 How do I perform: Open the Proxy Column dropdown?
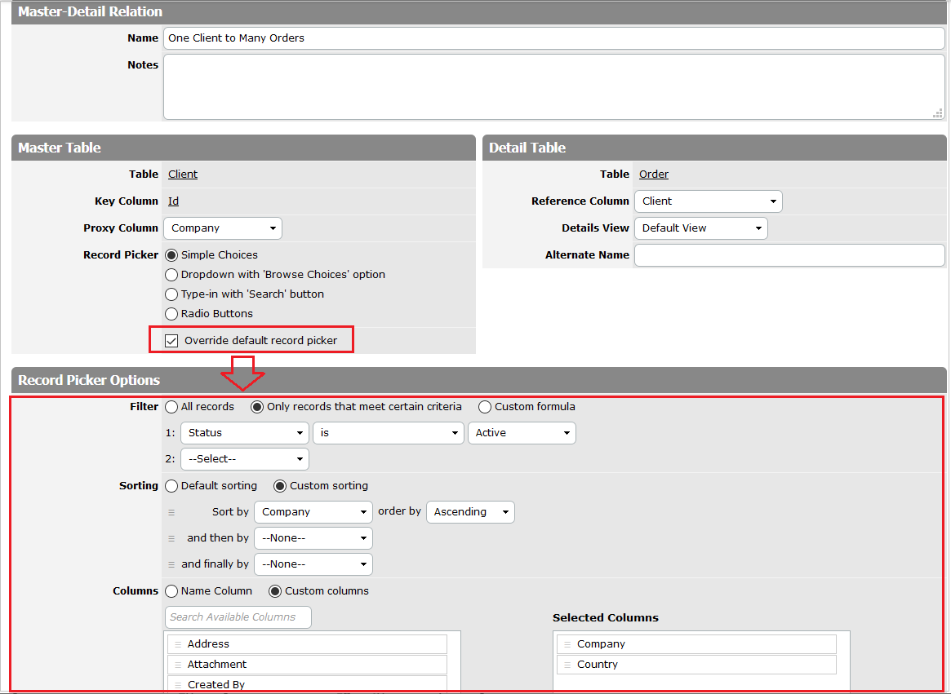pos(223,228)
